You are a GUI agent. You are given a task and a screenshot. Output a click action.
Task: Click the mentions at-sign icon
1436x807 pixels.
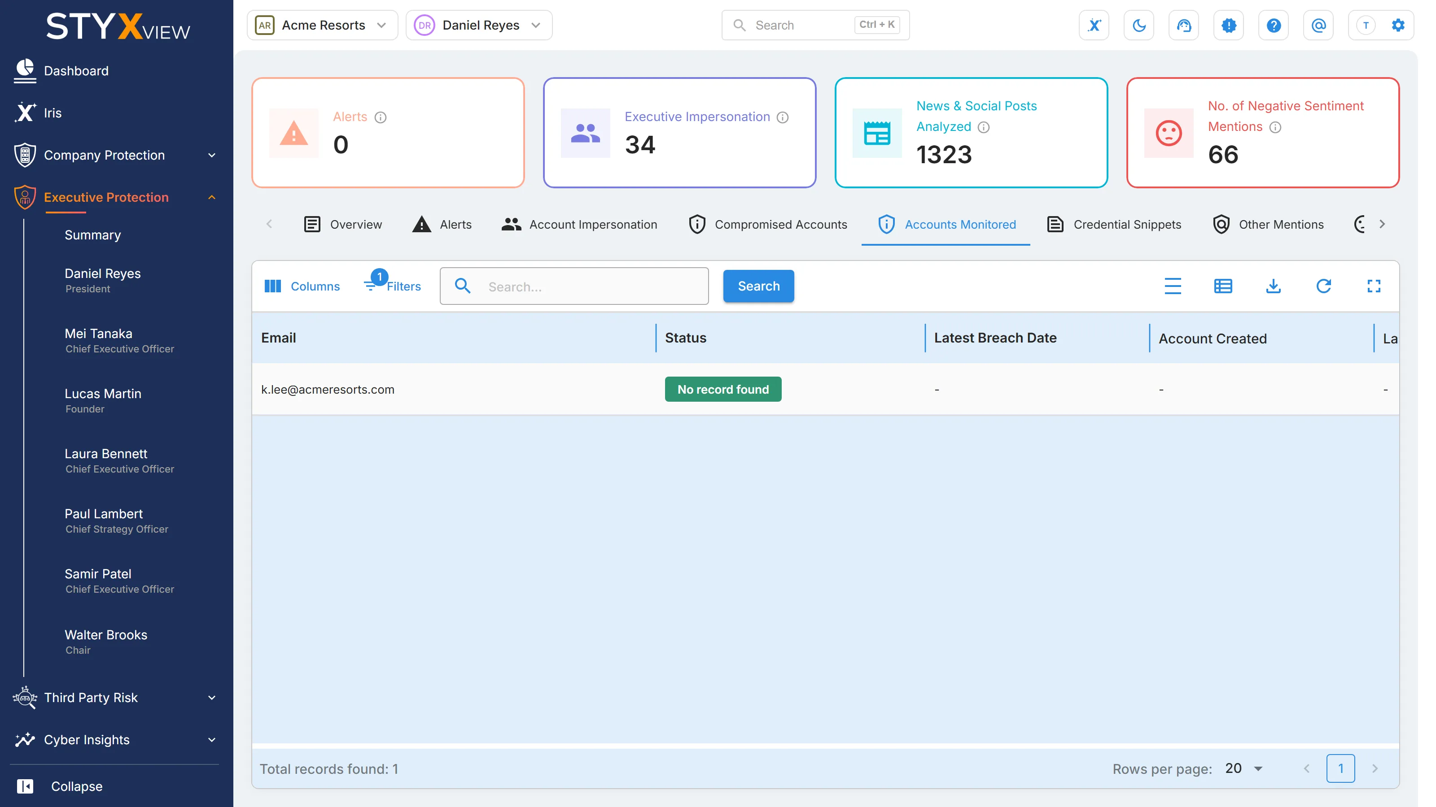tap(1318, 25)
